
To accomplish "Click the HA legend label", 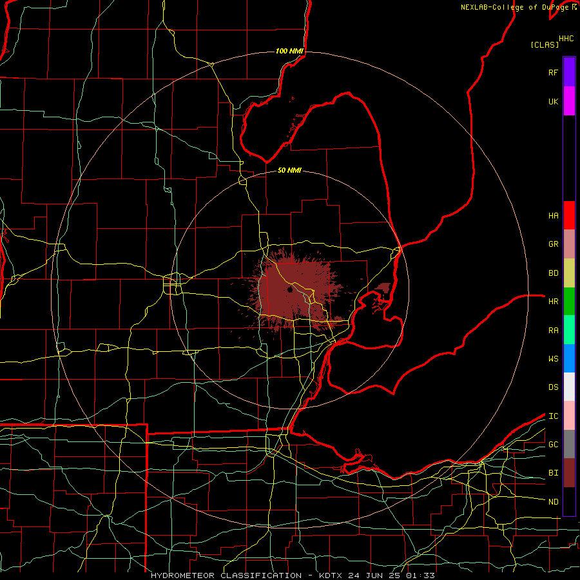I will click(x=553, y=215).
